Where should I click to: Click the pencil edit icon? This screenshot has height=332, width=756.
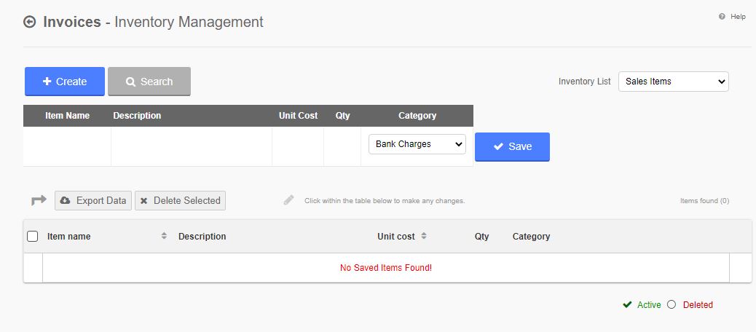289,200
